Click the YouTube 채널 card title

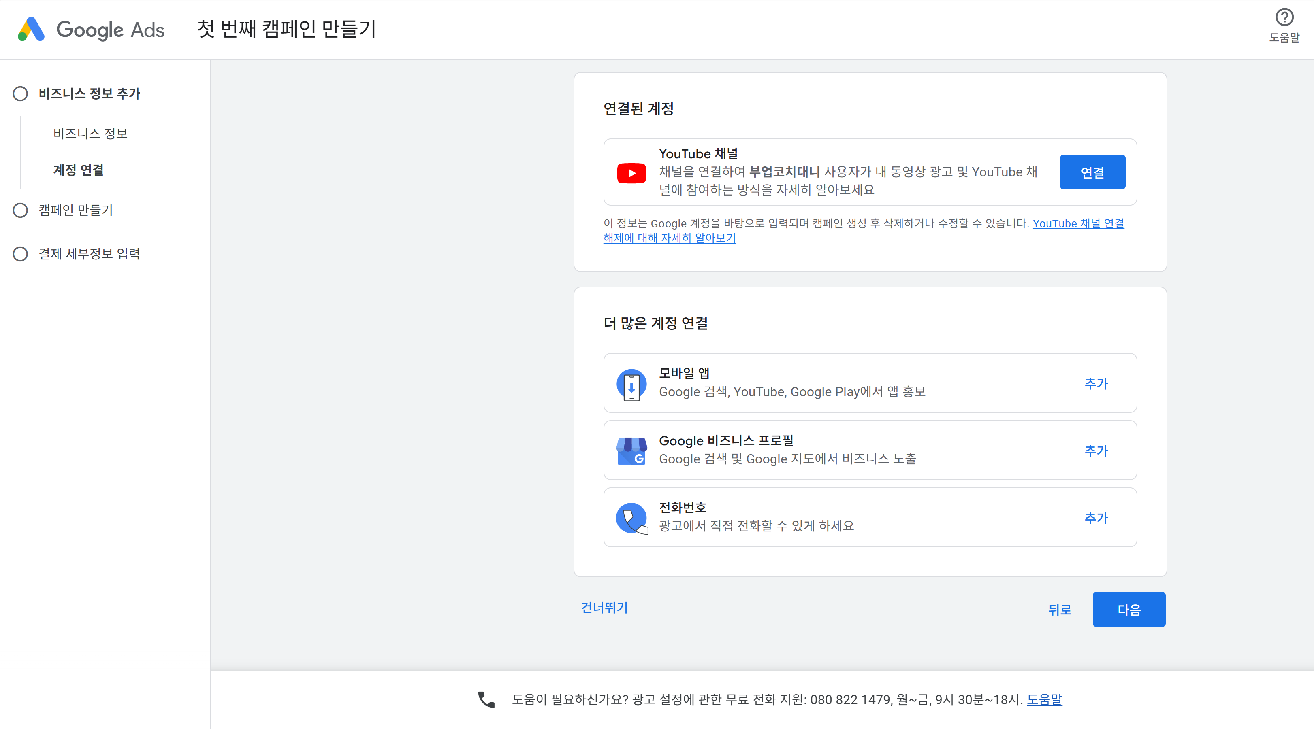[698, 153]
